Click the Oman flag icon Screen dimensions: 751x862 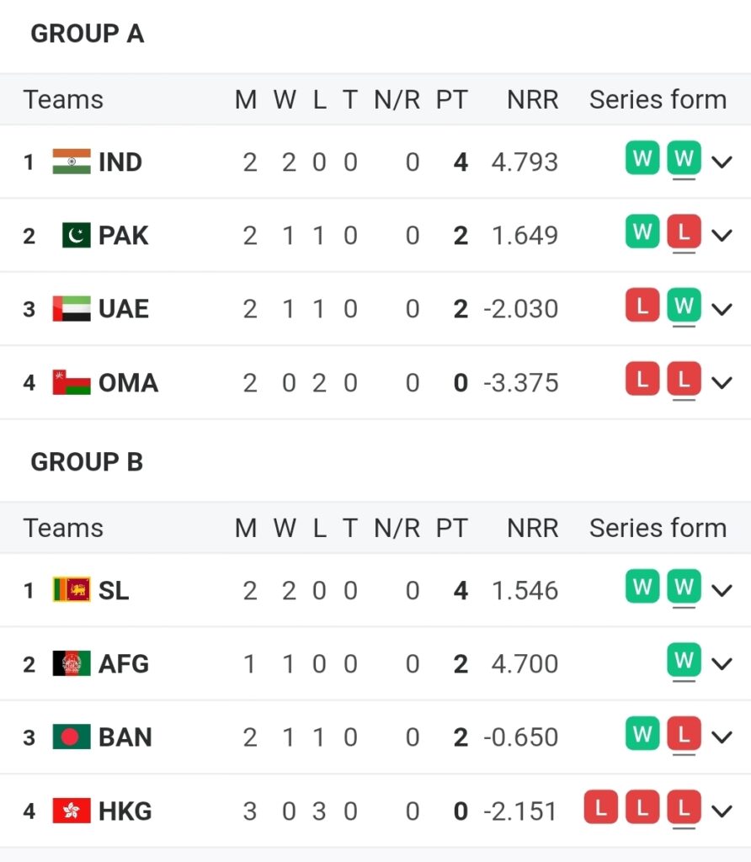(72, 383)
